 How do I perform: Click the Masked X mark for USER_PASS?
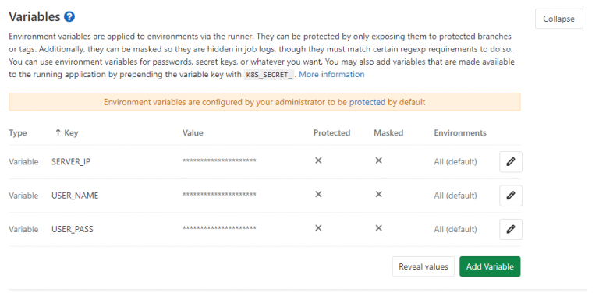[378, 227]
